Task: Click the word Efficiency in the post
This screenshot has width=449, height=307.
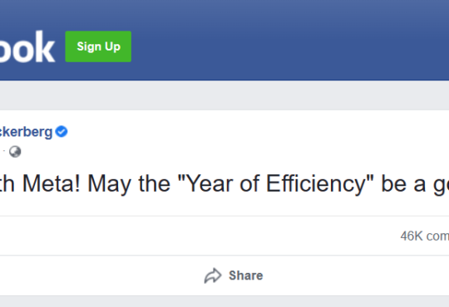Action: pyautogui.click(x=316, y=184)
